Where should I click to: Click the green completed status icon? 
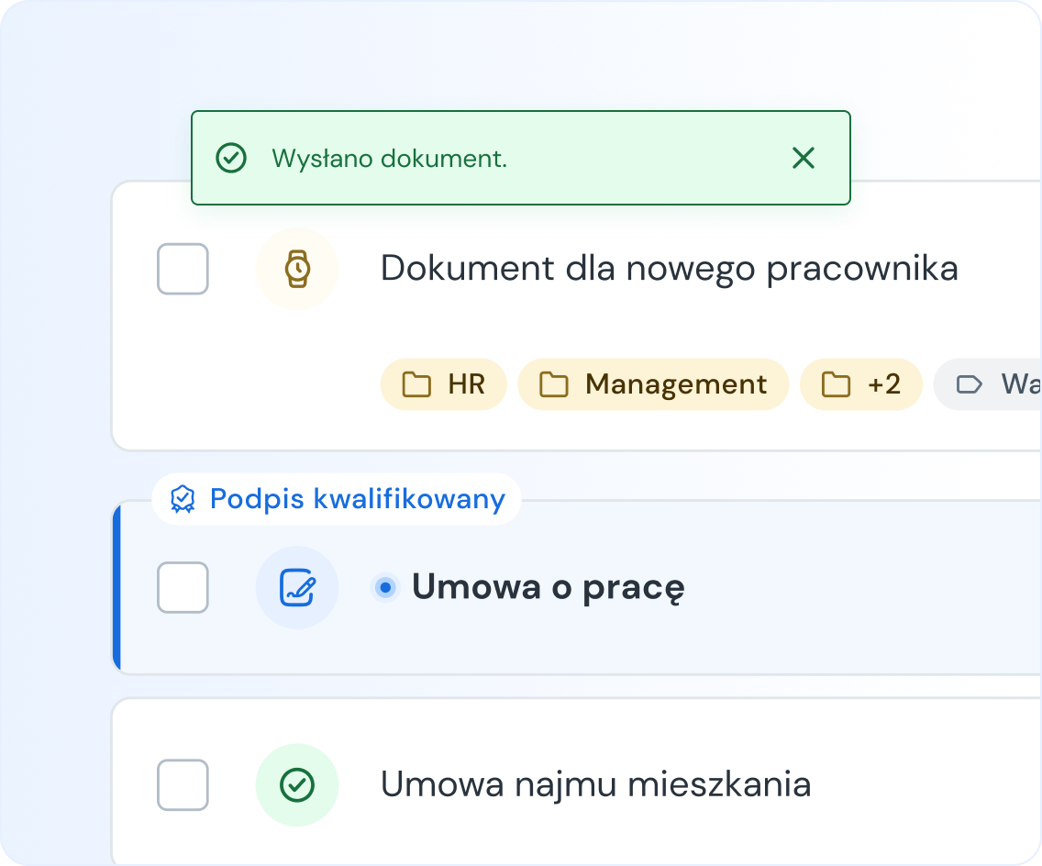(x=296, y=784)
